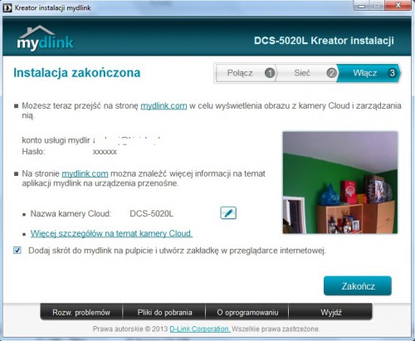Screen dimensions: 415x341
Task: Open Pliki do pobrania
Action: click(164, 312)
